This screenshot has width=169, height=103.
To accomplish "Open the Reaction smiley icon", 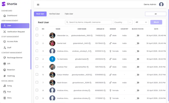I will pyautogui.click(x=5, y=70).
